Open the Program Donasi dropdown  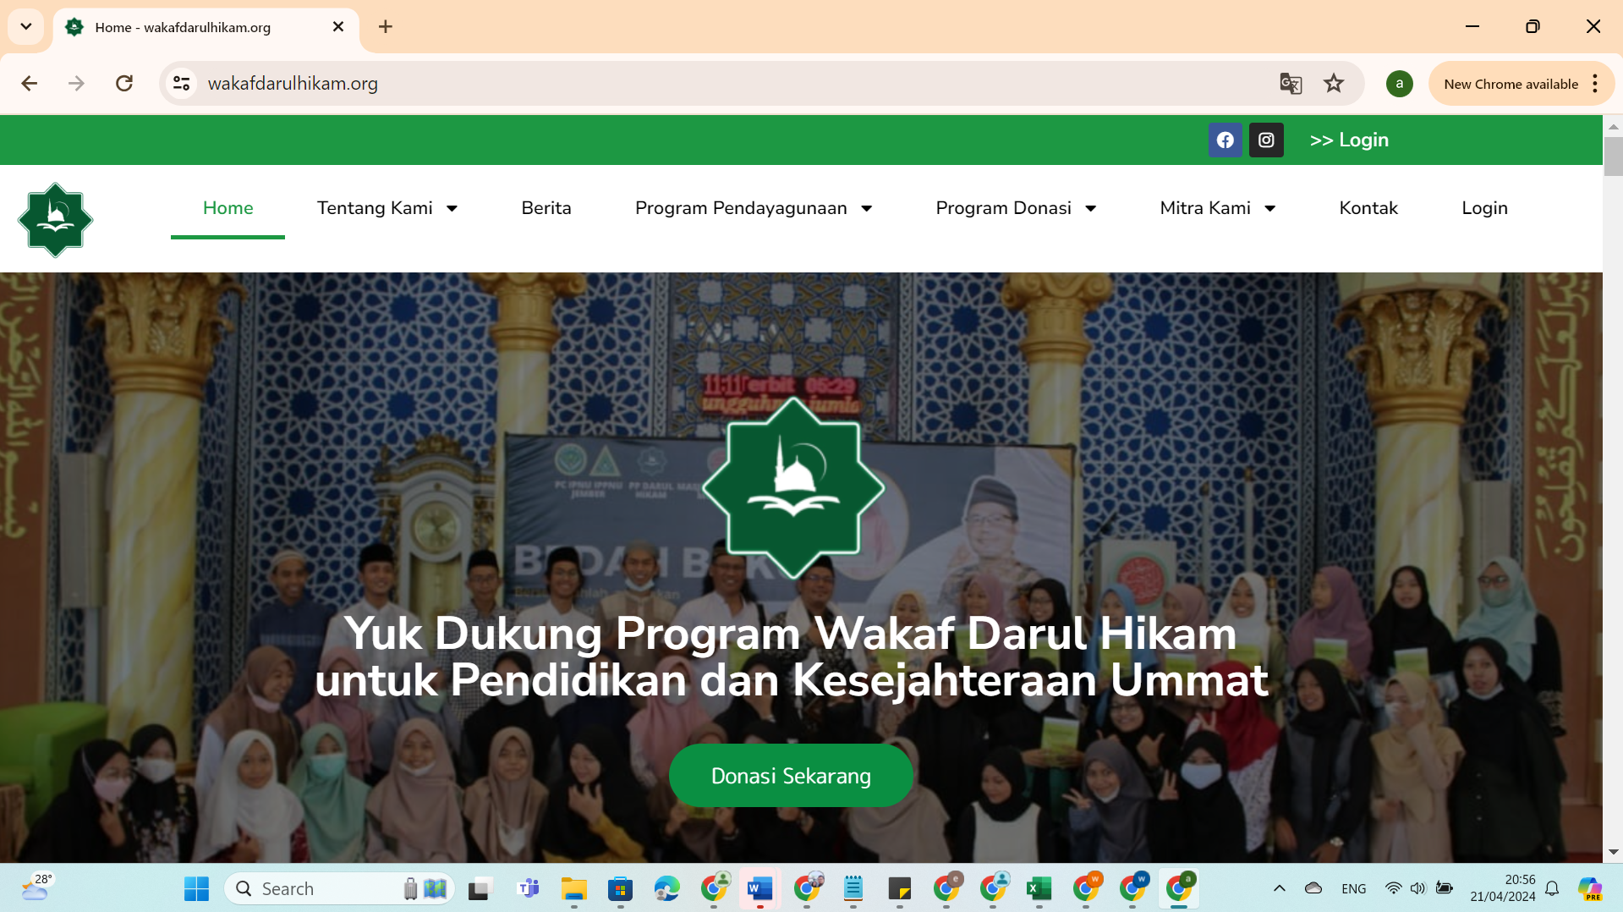[1016, 208]
